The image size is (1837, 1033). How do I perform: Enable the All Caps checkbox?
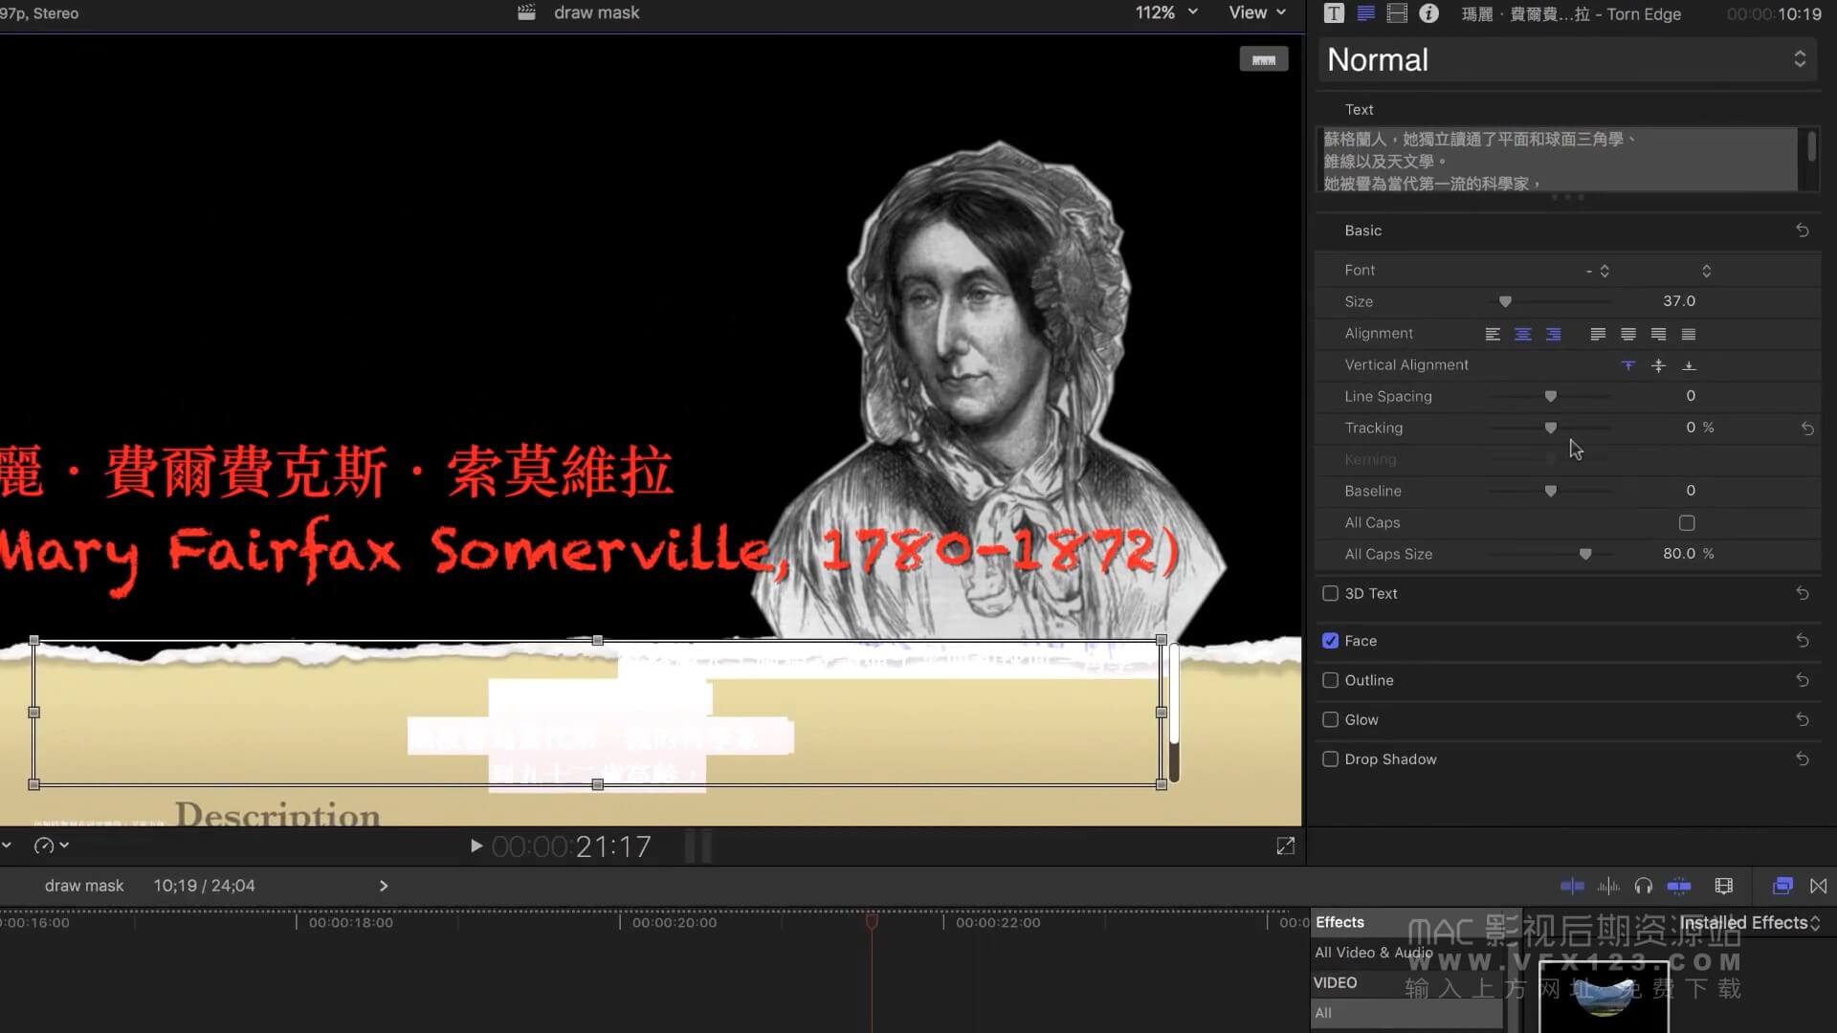[x=1687, y=523]
